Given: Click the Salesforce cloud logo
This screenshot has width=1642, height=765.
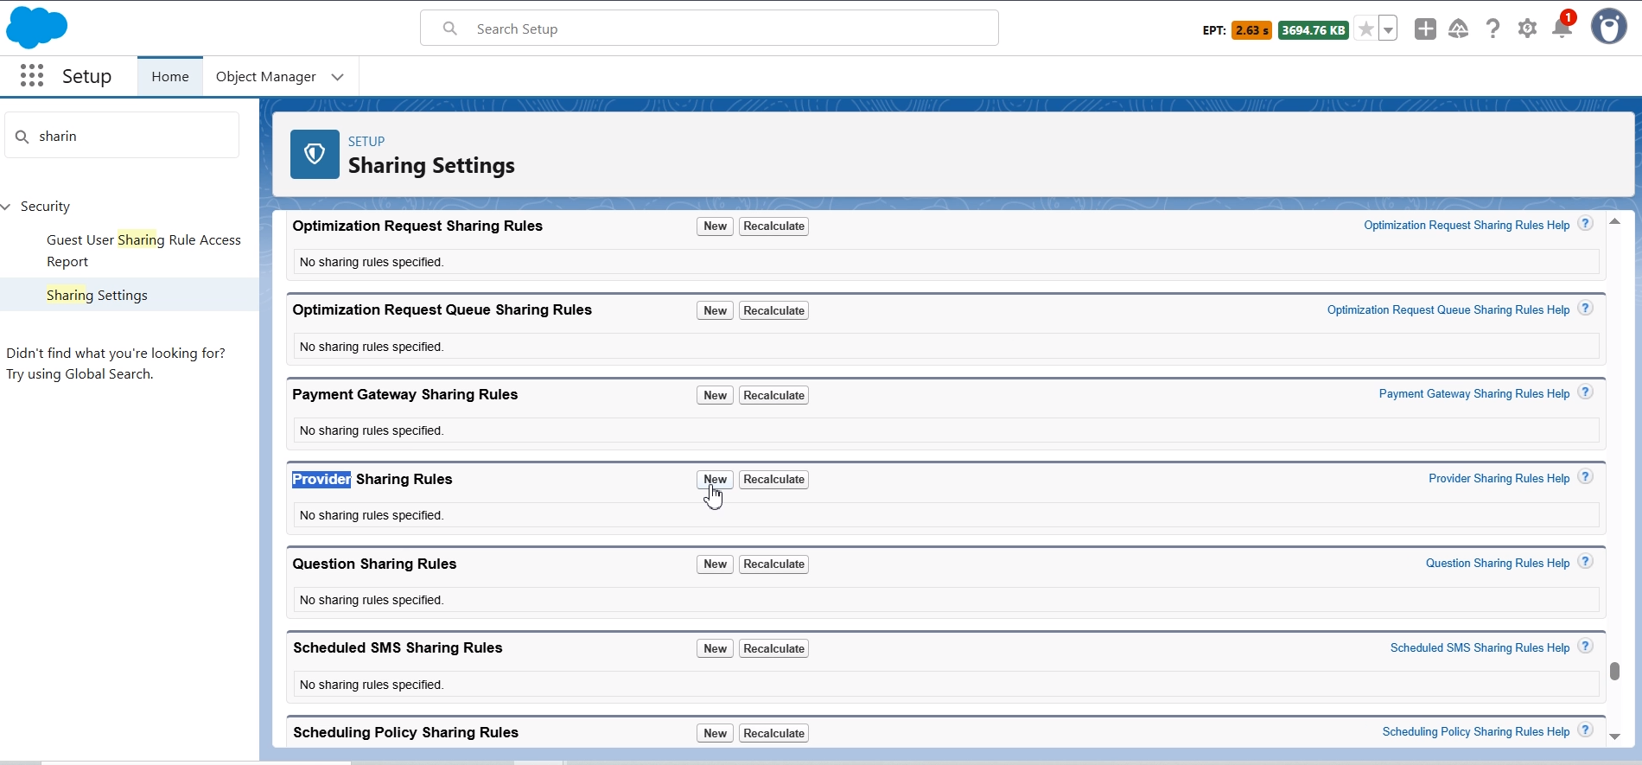Looking at the screenshot, I should coord(36,28).
